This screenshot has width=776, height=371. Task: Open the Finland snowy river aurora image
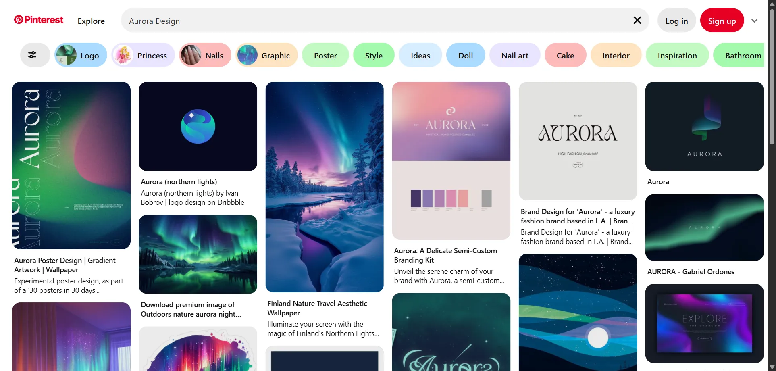click(325, 187)
